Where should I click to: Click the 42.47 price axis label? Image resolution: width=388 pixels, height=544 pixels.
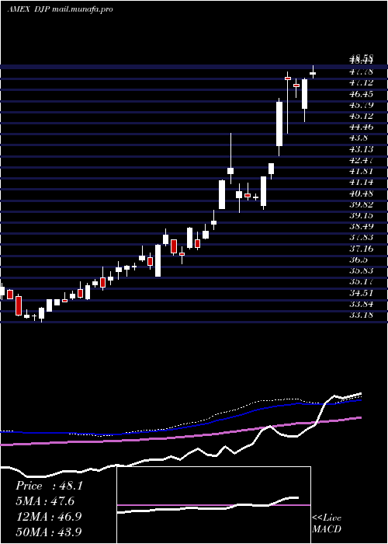point(362,160)
